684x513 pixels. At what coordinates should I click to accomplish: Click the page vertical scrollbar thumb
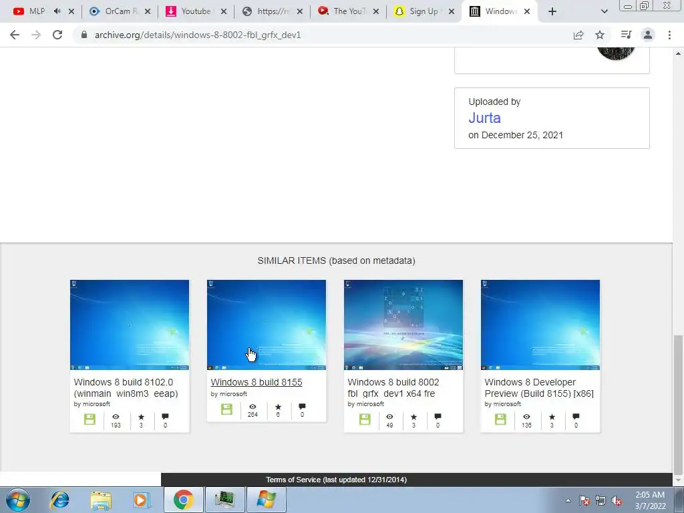pos(678,404)
